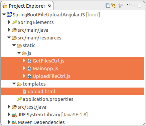Select the upload.html file name
146x126 pixels.
click(41, 92)
